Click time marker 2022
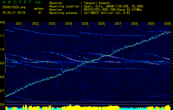The height and width of the screenshot is (110, 173). coord(35,24)
